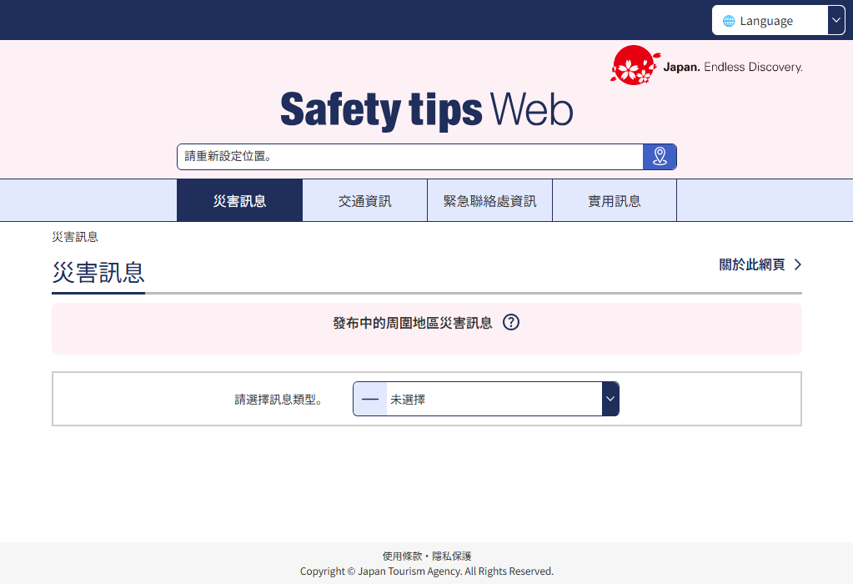Open the 關於此網頁 link

click(x=751, y=264)
